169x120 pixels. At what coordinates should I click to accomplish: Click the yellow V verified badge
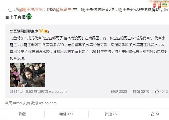point(41,31)
